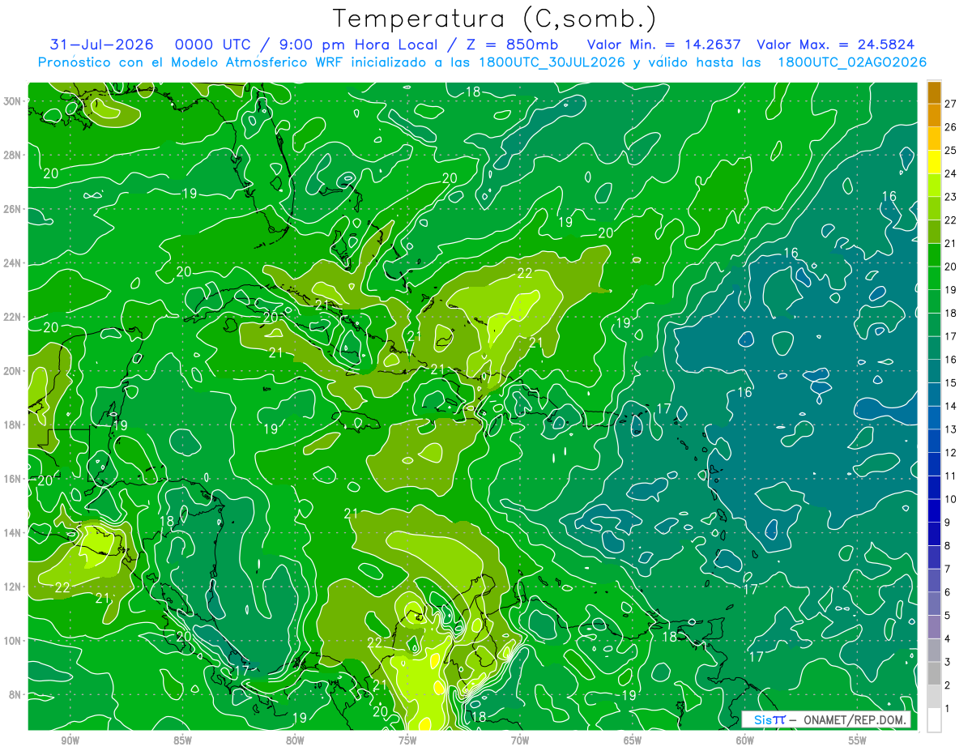Click the lime swatch between legend 23 and 24
Screen dimensions: 972x751
[934, 186]
